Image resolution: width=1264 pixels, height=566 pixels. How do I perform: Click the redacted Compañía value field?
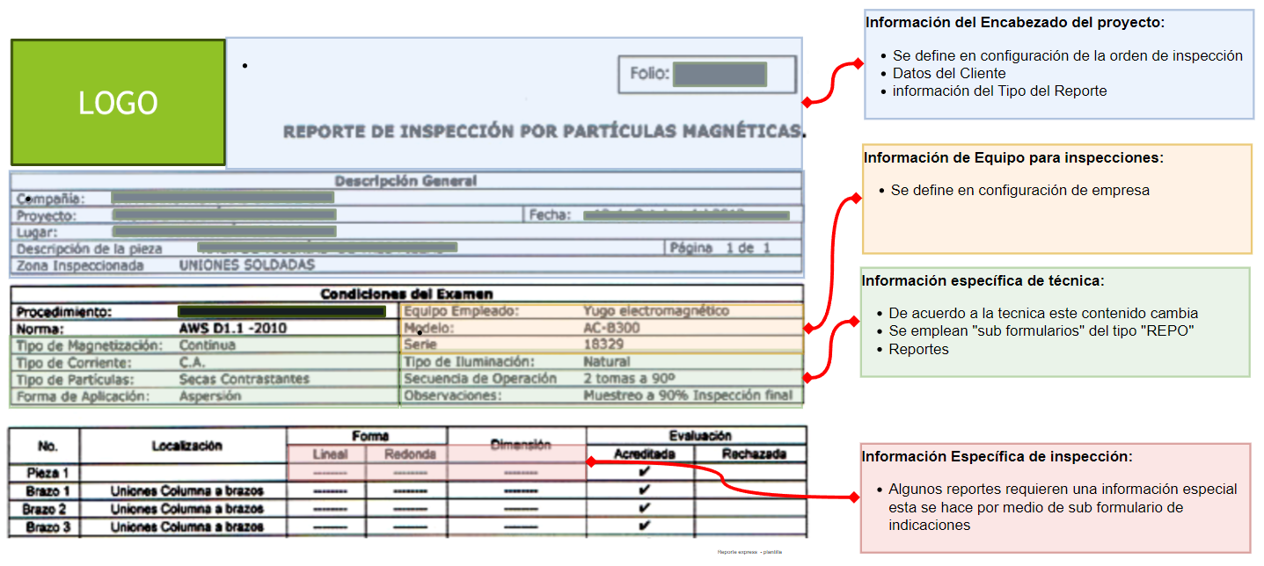pyautogui.click(x=223, y=199)
